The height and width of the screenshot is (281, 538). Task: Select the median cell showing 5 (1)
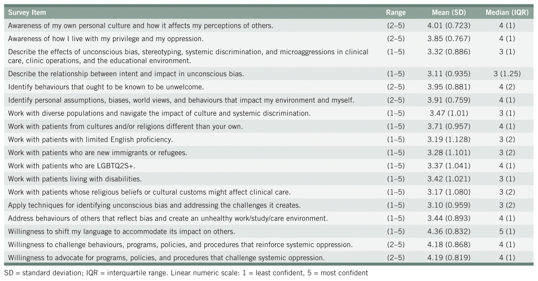(506, 232)
